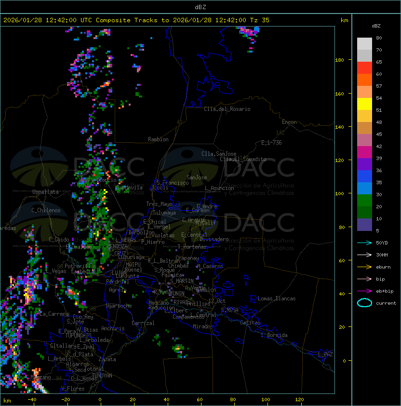Click the 'L_Asuncion' place label

pyautogui.click(x=219, y=188)
